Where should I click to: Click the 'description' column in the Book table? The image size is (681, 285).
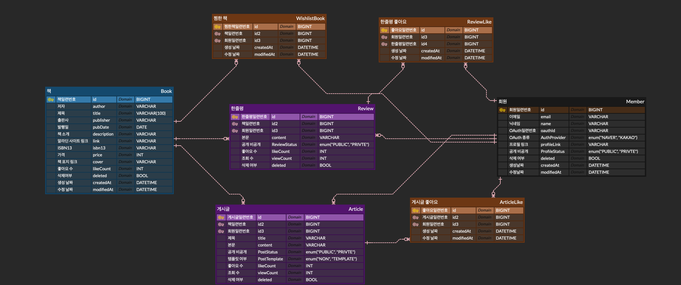coord(104,134)
